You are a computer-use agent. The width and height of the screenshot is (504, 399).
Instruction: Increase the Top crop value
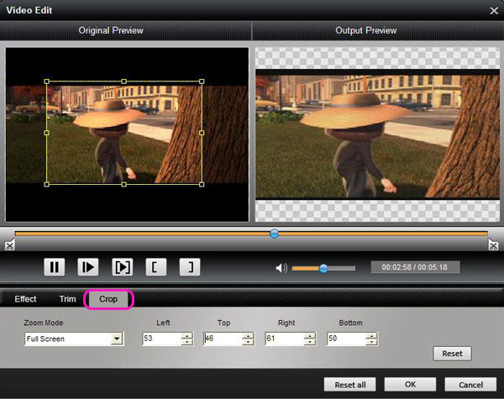(x=248, y=336)
